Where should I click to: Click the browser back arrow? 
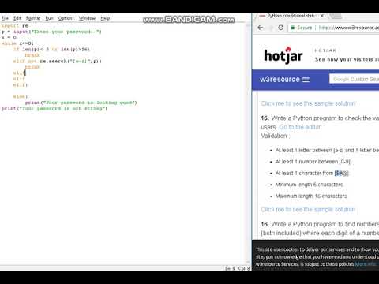pos(261,28)
